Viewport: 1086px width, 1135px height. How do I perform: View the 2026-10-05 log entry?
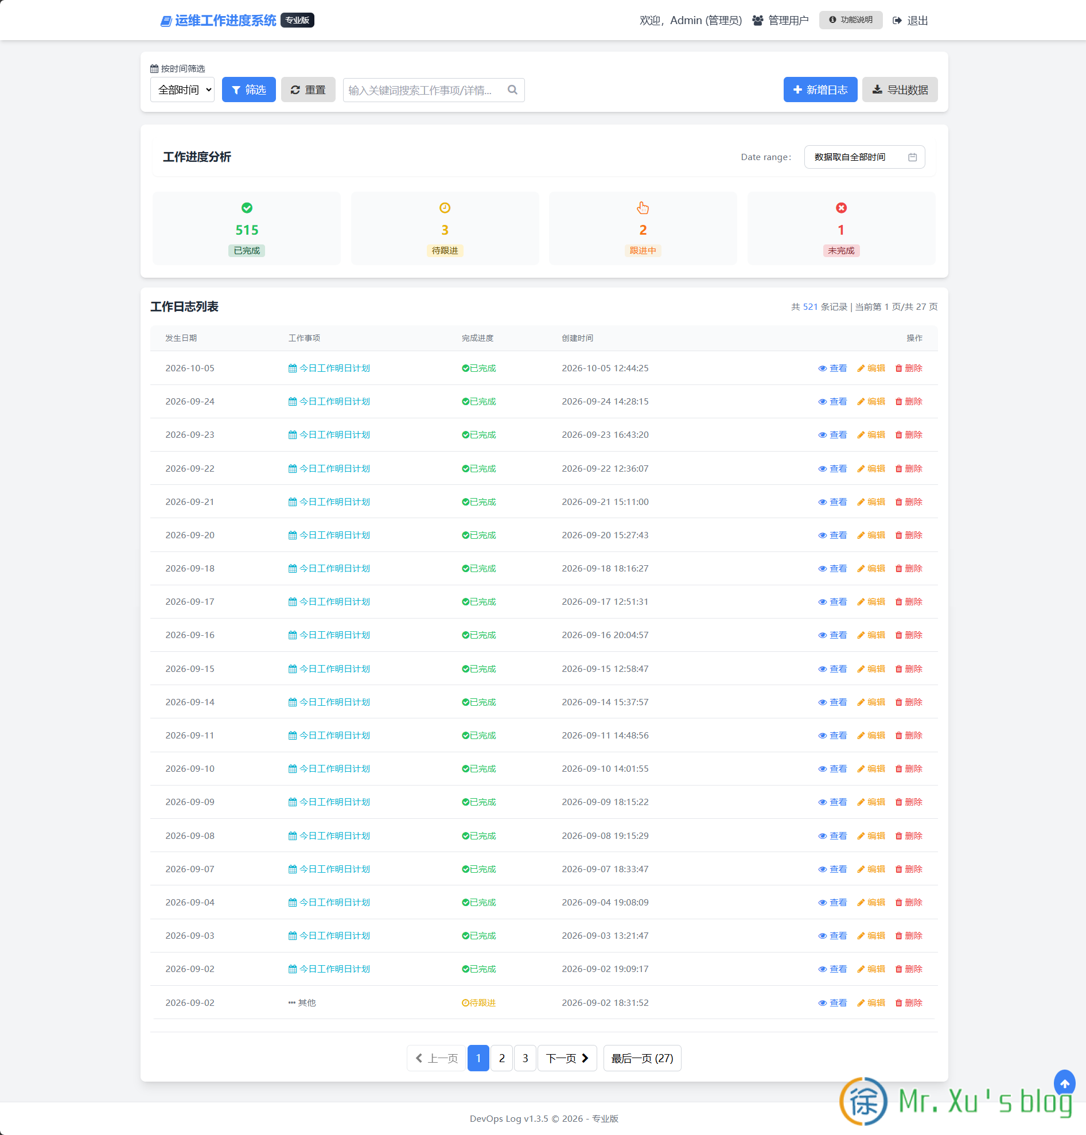(x=832, y=368)
